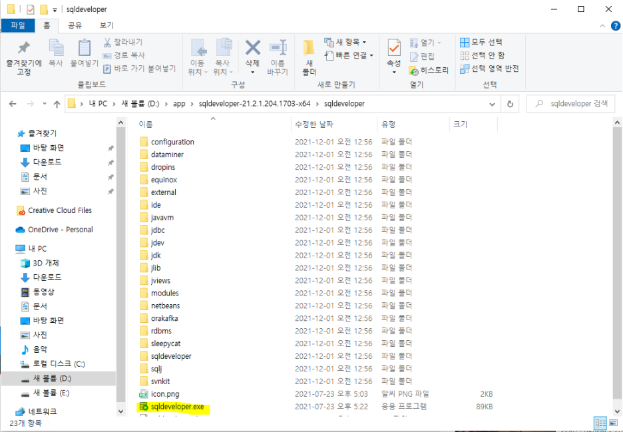This screenshot has width=623, height=432.
Task: Select the svnkit folder
Action: (x=154, y=381)
